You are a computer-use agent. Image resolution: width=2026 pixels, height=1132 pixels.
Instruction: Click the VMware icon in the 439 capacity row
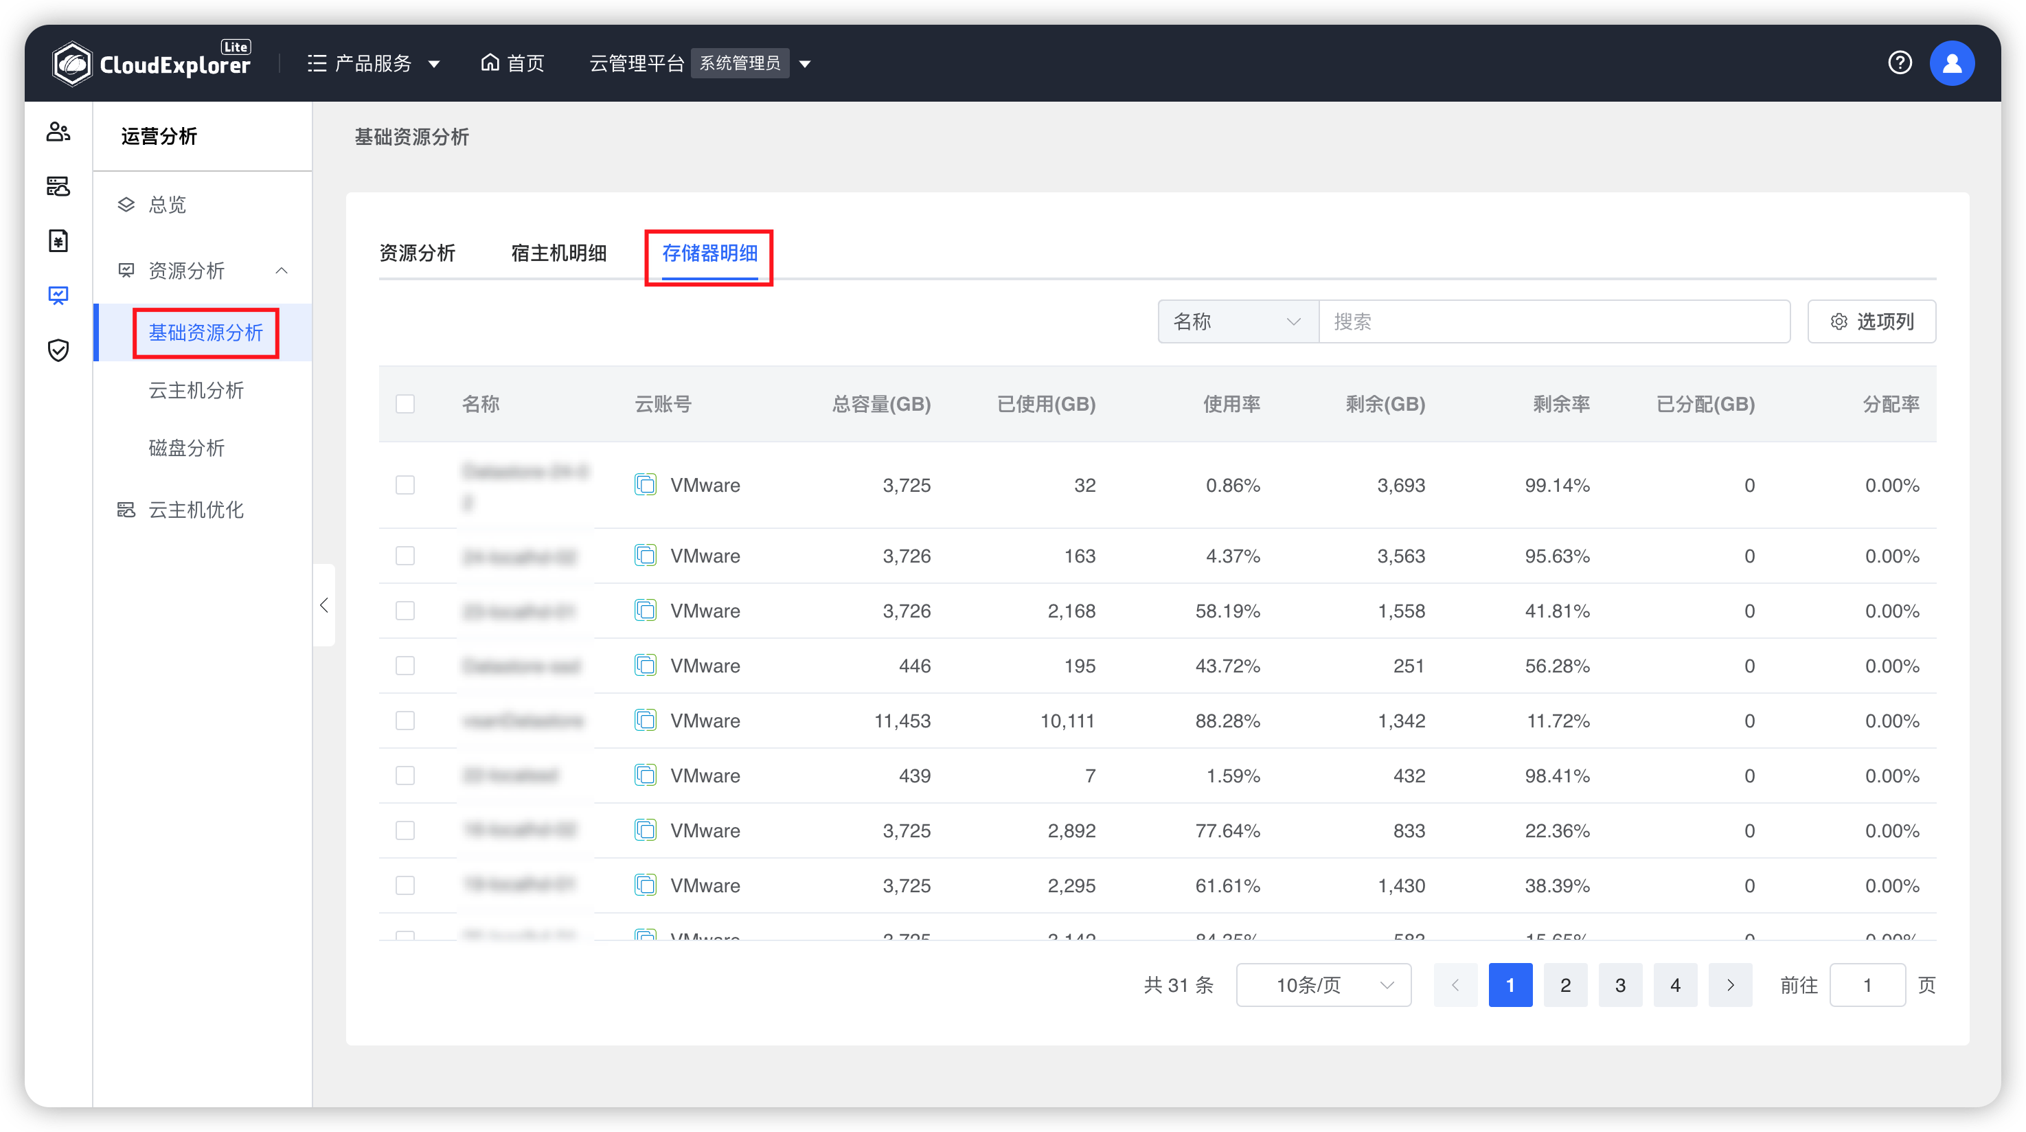(646, 776)
